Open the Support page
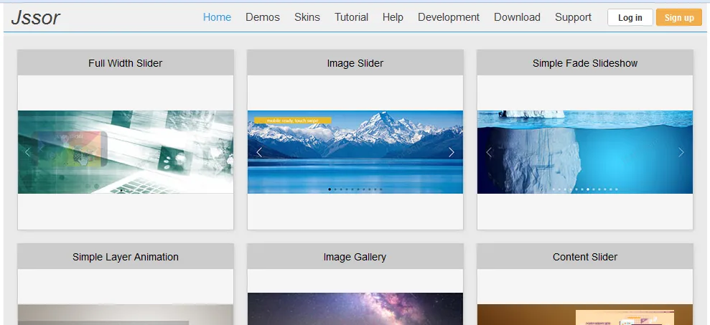 click(x=573, y=17)
